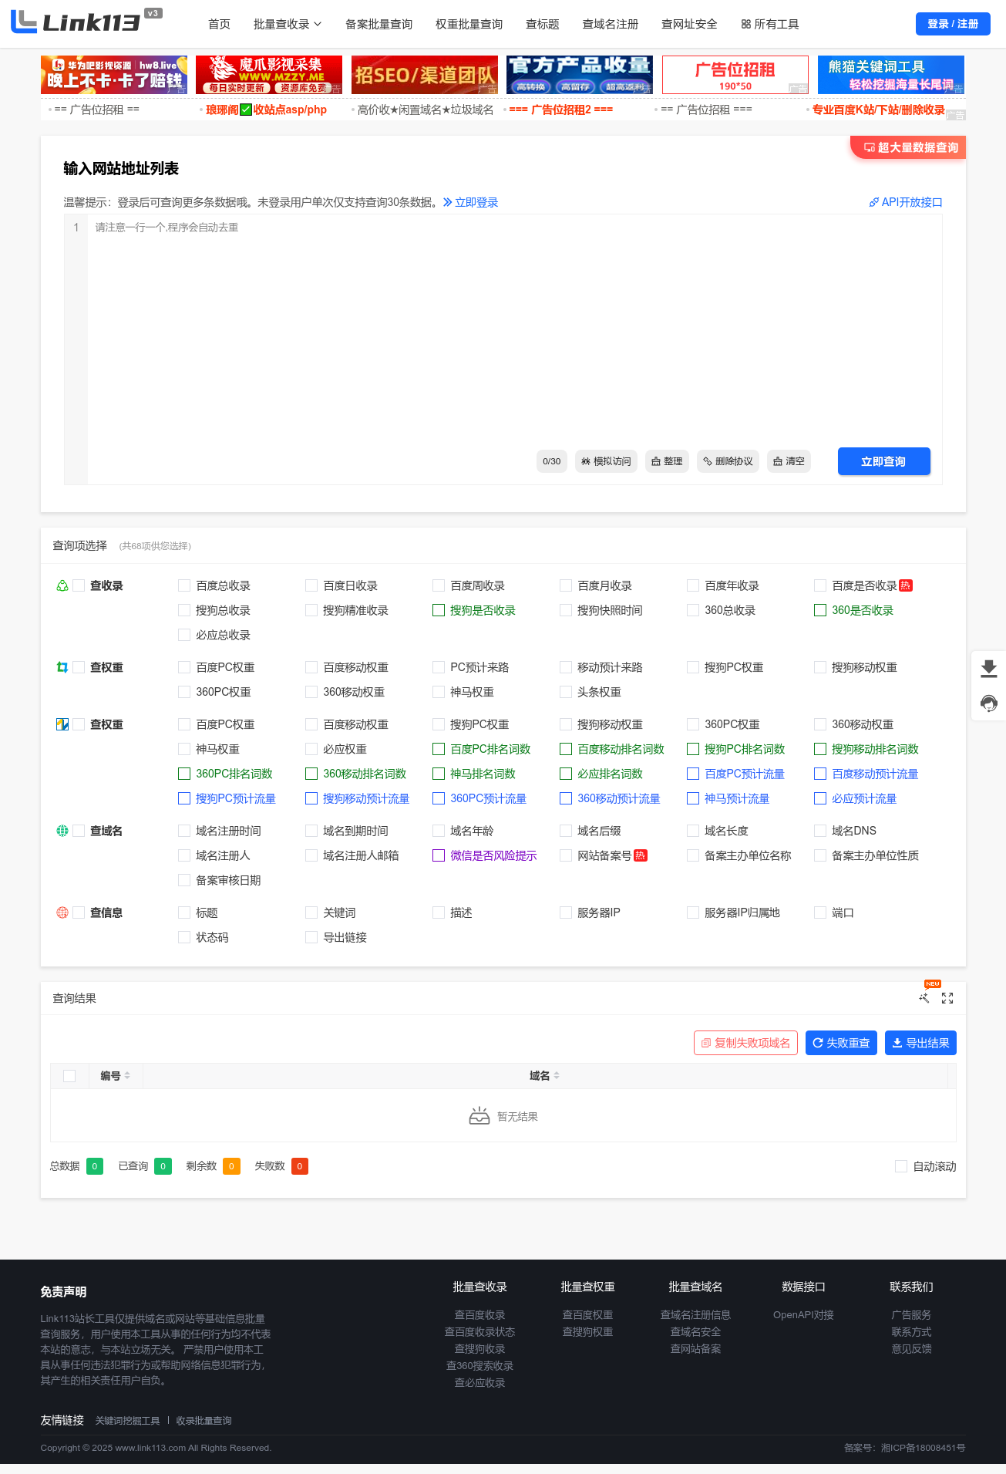Toggle the 自动滚动 auto-scroll checkbox
Screen dimensions: 1006x1474
(900, 1166)
